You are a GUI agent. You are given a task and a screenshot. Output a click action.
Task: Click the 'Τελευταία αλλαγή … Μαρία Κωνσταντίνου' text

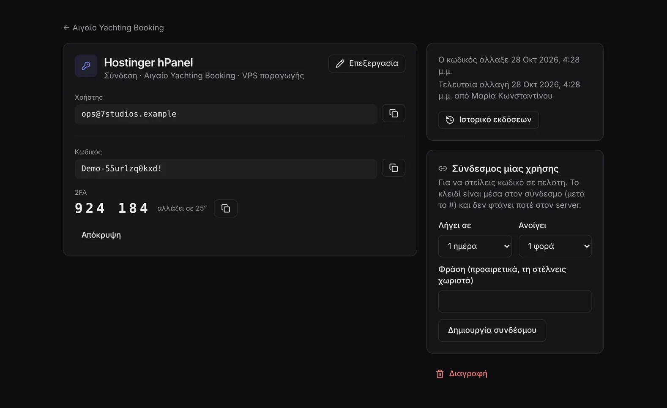click(509, 90)
